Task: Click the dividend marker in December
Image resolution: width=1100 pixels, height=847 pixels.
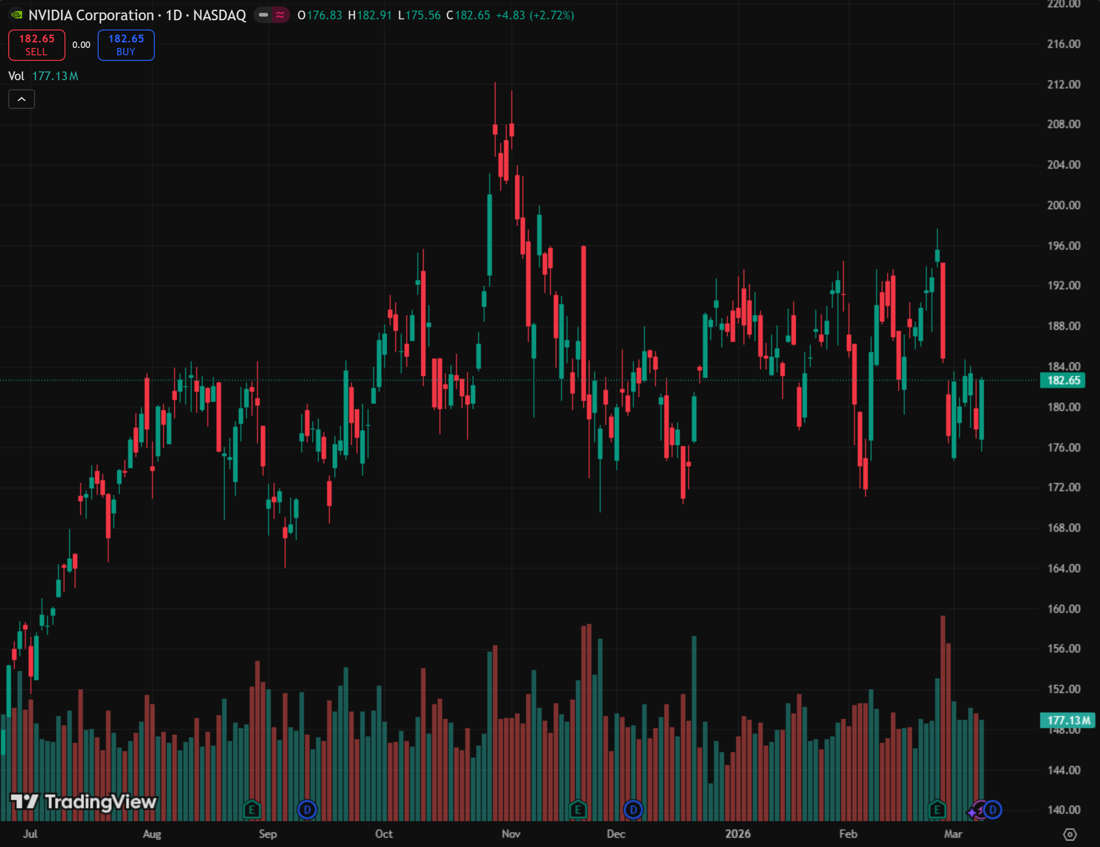Action: tap(633, 810)
